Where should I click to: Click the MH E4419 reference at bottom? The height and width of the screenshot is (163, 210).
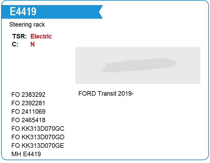pos(26,154)
